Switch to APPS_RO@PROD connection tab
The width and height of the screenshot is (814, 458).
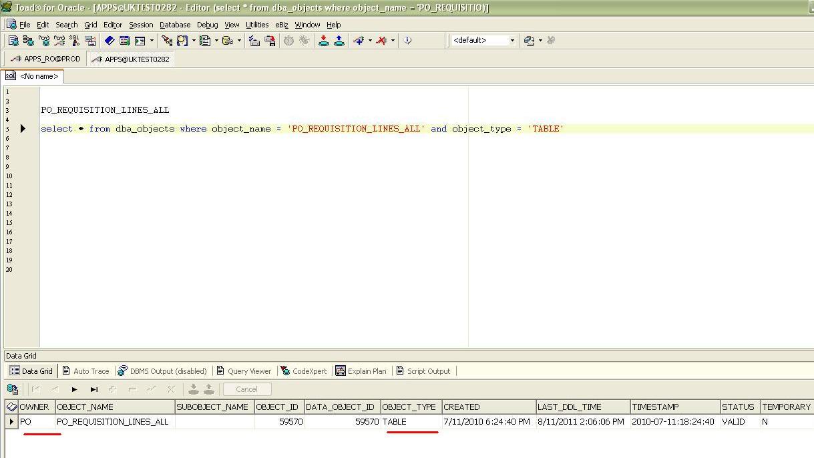coord(45,59)
